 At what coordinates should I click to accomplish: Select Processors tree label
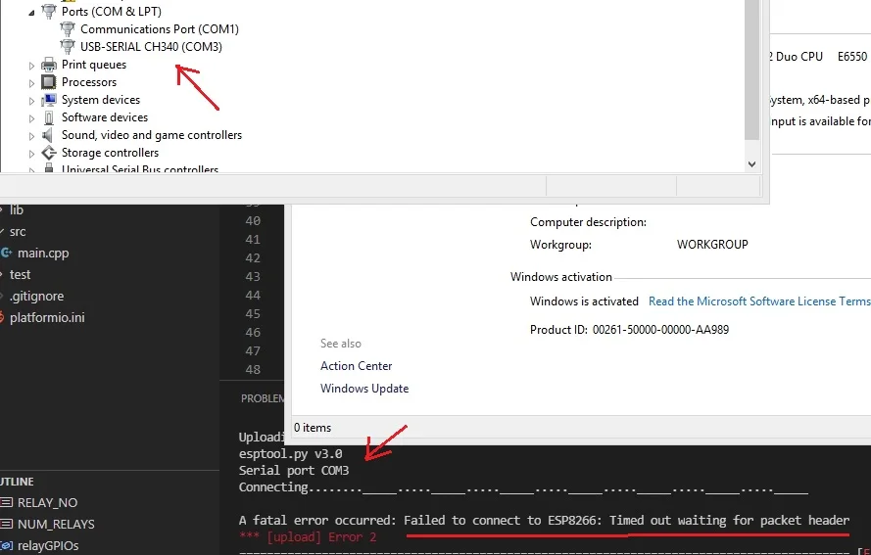click(89, 82)
